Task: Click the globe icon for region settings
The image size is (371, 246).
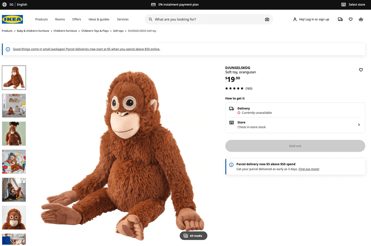Action: [x=4, y=5]
